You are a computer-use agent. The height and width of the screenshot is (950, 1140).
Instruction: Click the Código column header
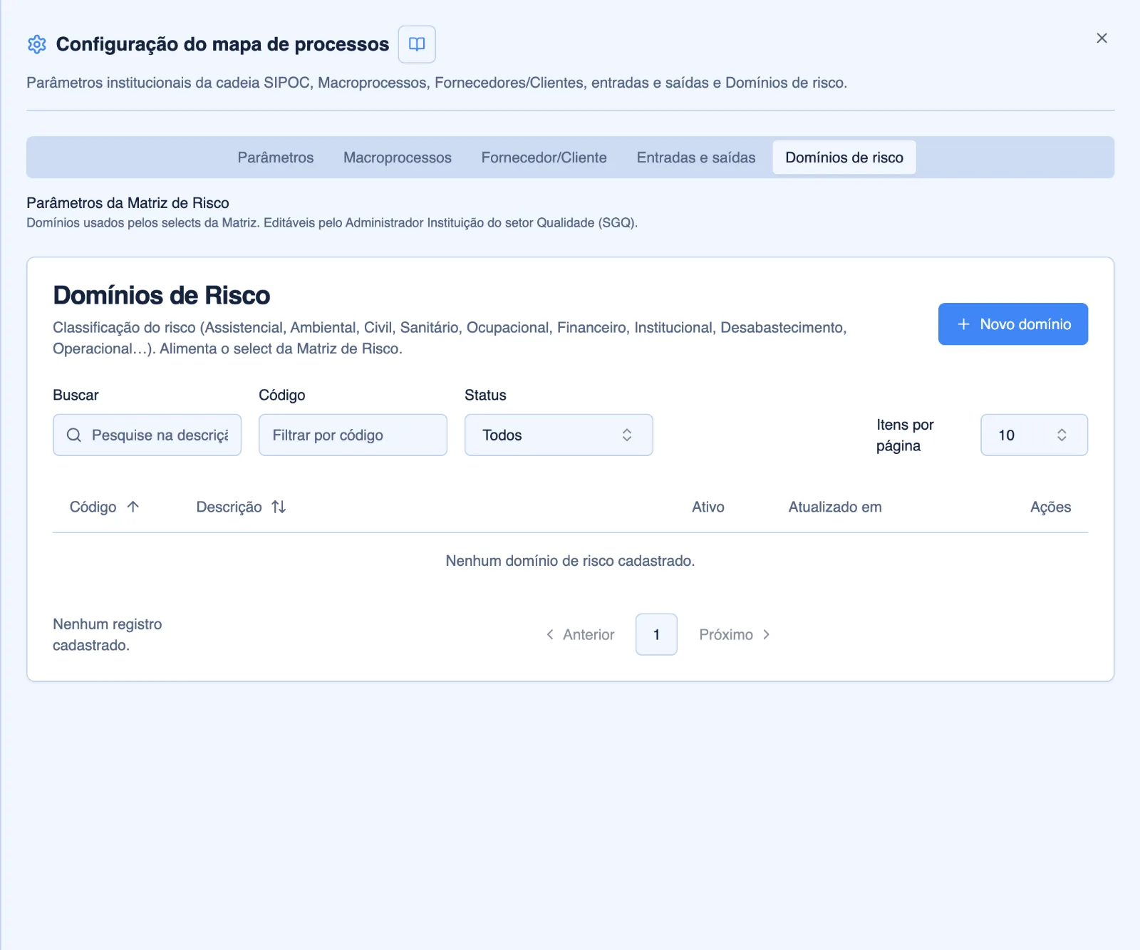(x=104, y=507)
